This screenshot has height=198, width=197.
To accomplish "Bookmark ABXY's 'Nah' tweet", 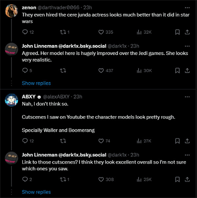I will tap(177, 141).
